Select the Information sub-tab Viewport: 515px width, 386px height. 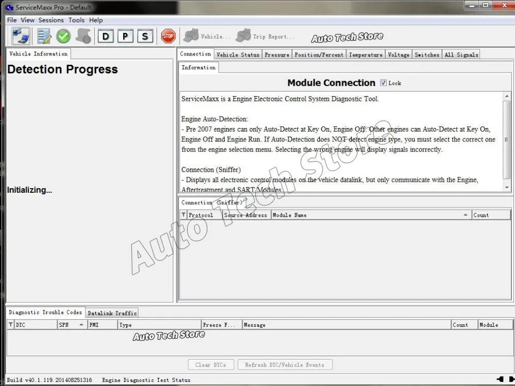(x=198, y=67)
